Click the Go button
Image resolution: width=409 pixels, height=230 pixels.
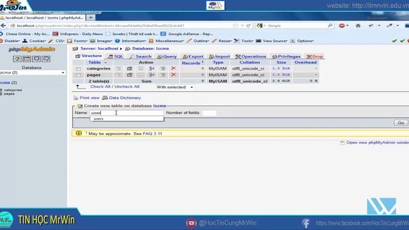click(401, 123)
